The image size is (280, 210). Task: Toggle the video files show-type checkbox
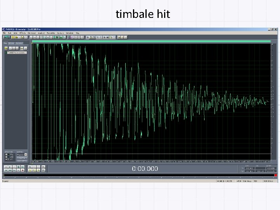pyautogui.click(x=6, y=159)
